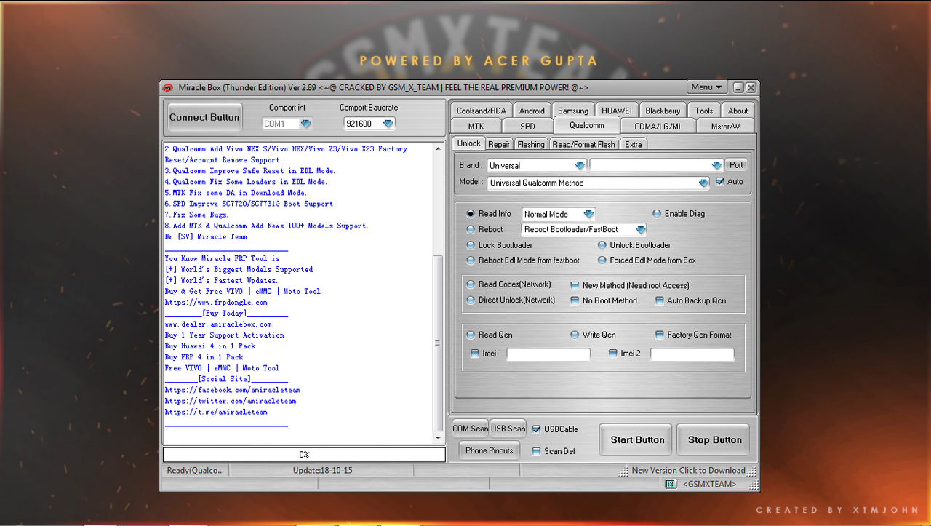Enable New Method (Need root Access)
931x526 pixels.
tap(575, 286)
